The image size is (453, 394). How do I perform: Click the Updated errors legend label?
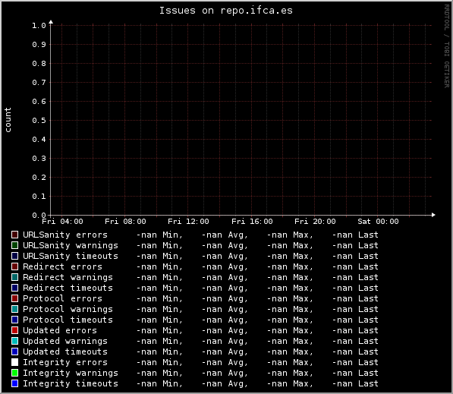[60, 330]
